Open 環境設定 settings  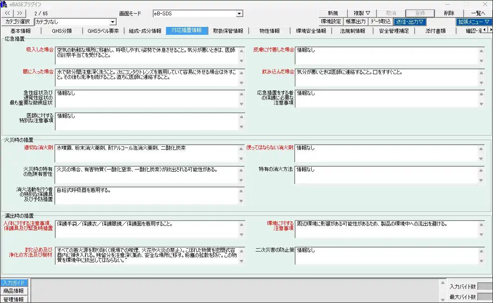click(331, 22)
